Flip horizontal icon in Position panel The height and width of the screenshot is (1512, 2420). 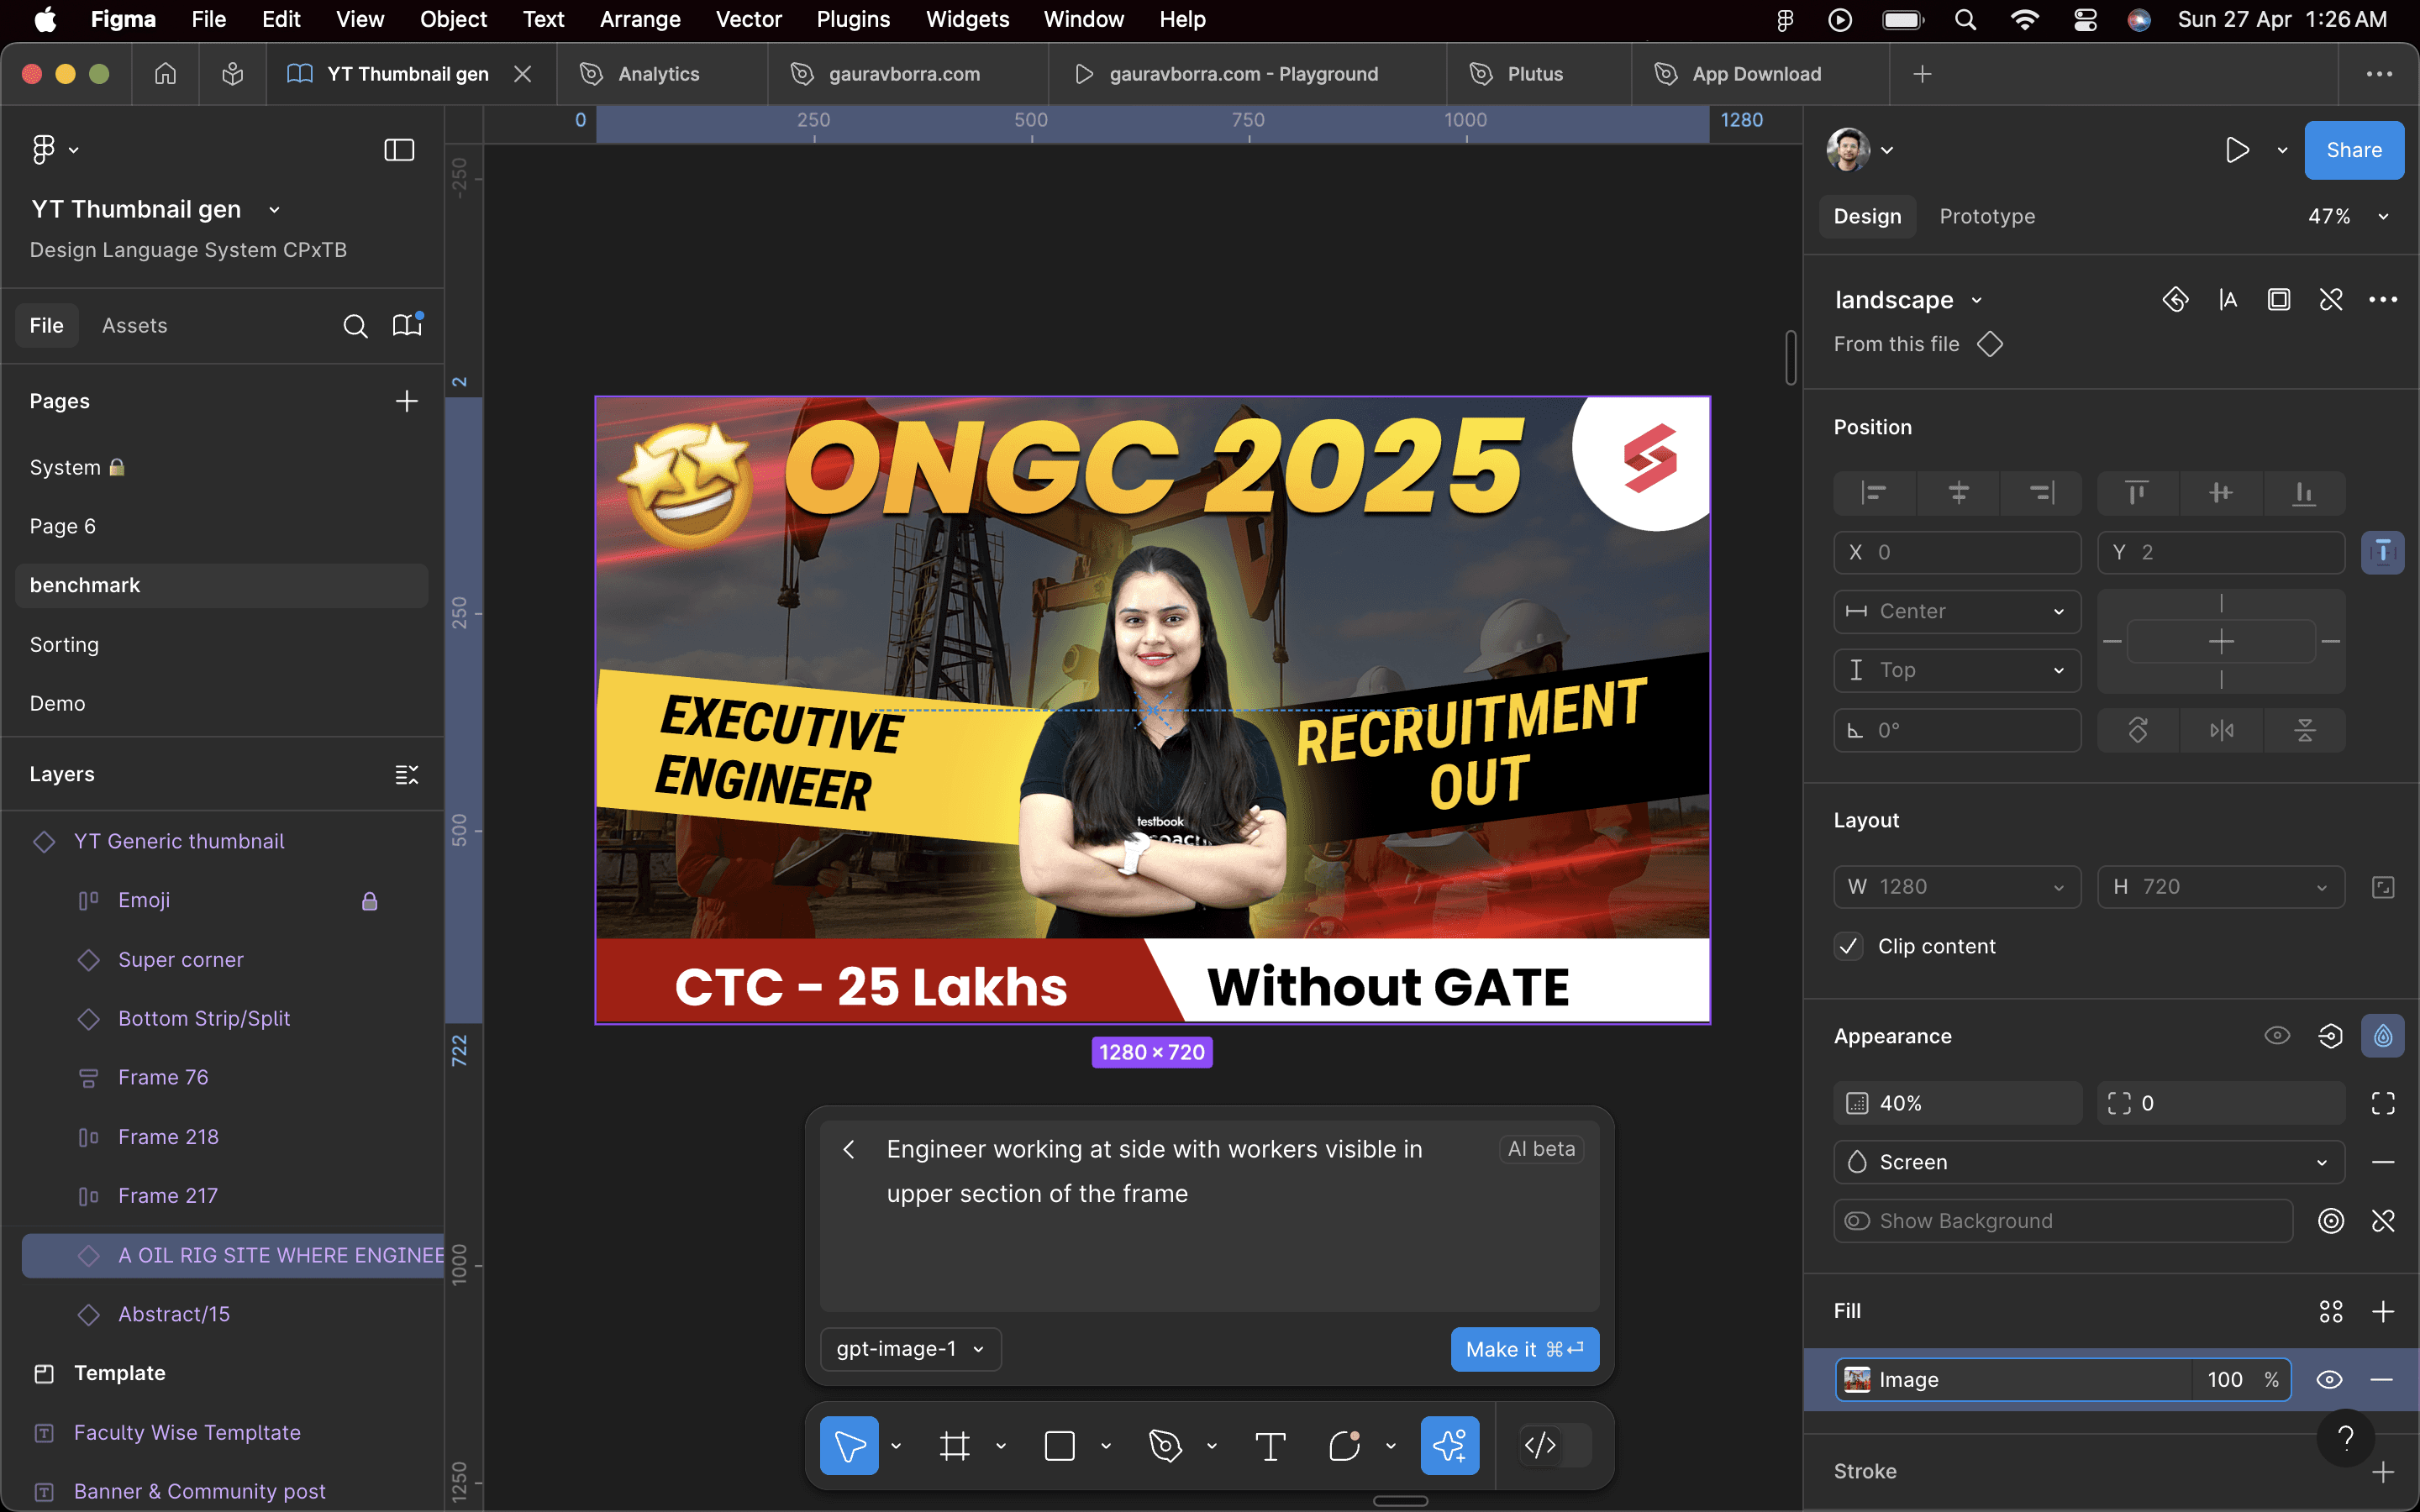[2221, 730]
